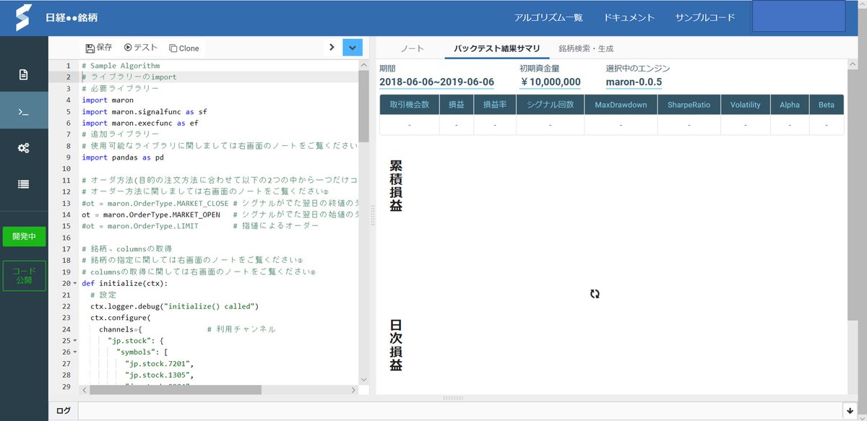Click the 保存 save button
Image resolution: width=867 pixels, height=421 pixels.
[98, 48]
